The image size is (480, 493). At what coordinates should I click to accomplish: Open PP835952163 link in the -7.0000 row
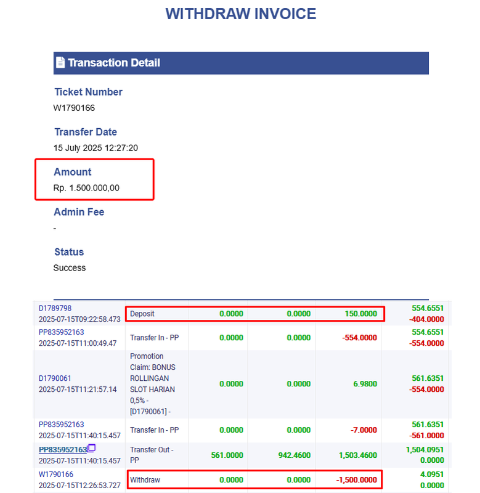pyautogui.click(x=61, y=425)
